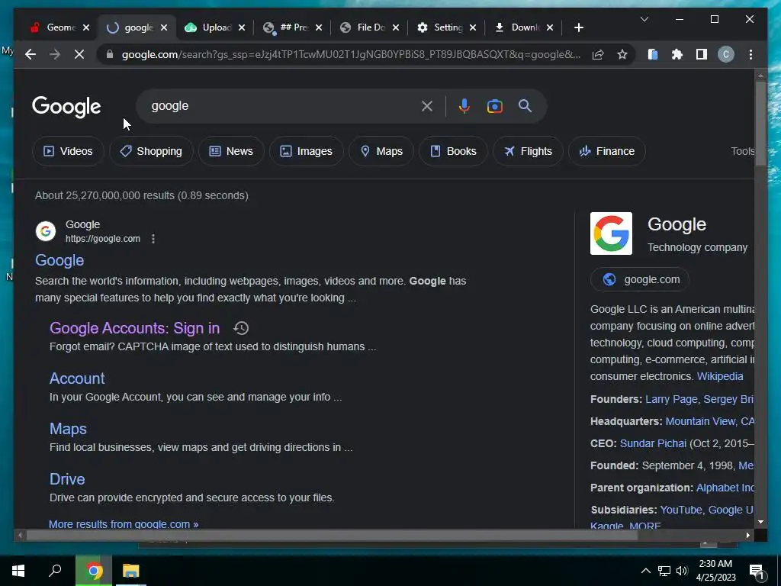This screenshot has height=586, width=781.
Task: Start voice search with the microphone icon
Action: coord(464,106)
